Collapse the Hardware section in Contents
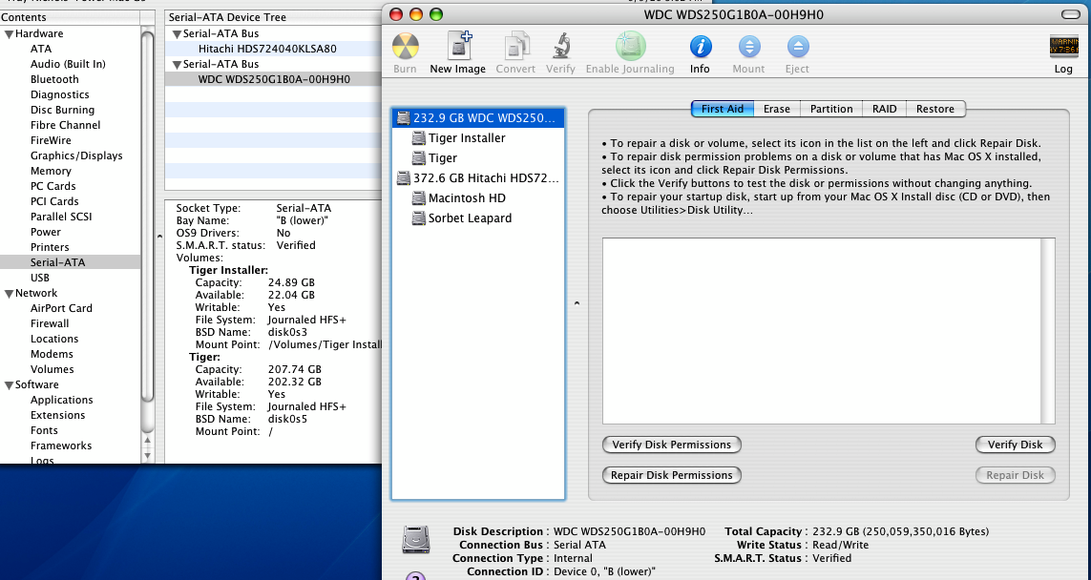1091x580 pixels. (x=9, y=34)
